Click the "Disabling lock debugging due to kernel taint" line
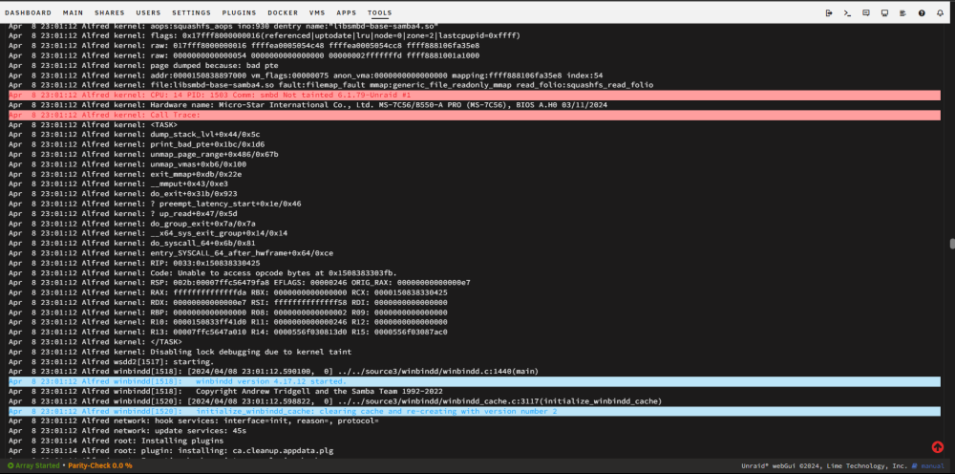 pyautogui.click(x=180, y=352)
